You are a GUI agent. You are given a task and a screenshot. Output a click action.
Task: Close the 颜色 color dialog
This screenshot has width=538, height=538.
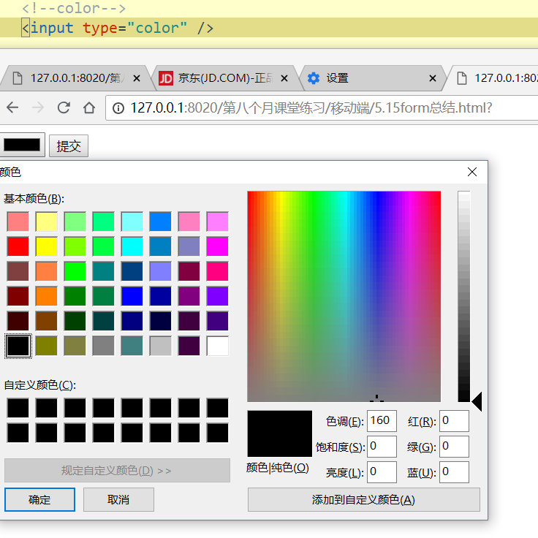click(471, 172)
